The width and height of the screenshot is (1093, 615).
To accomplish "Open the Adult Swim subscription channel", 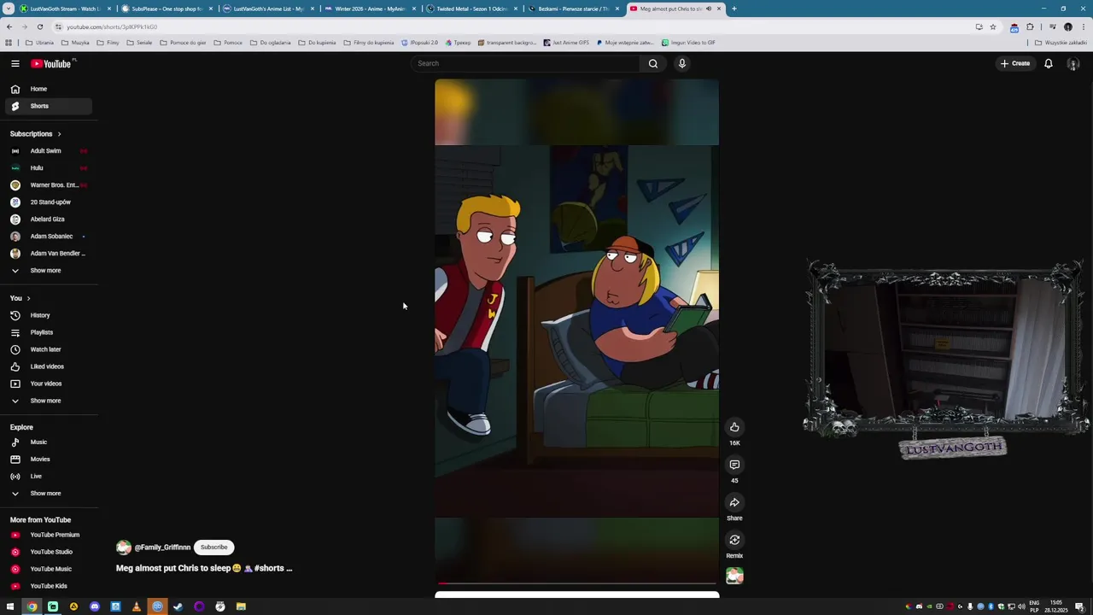I will tap(47, 151).
